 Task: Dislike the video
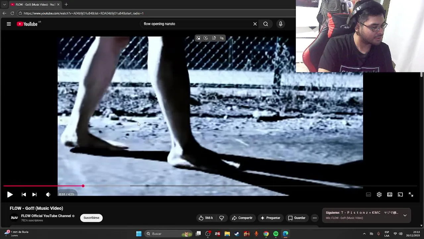point(222,218)
